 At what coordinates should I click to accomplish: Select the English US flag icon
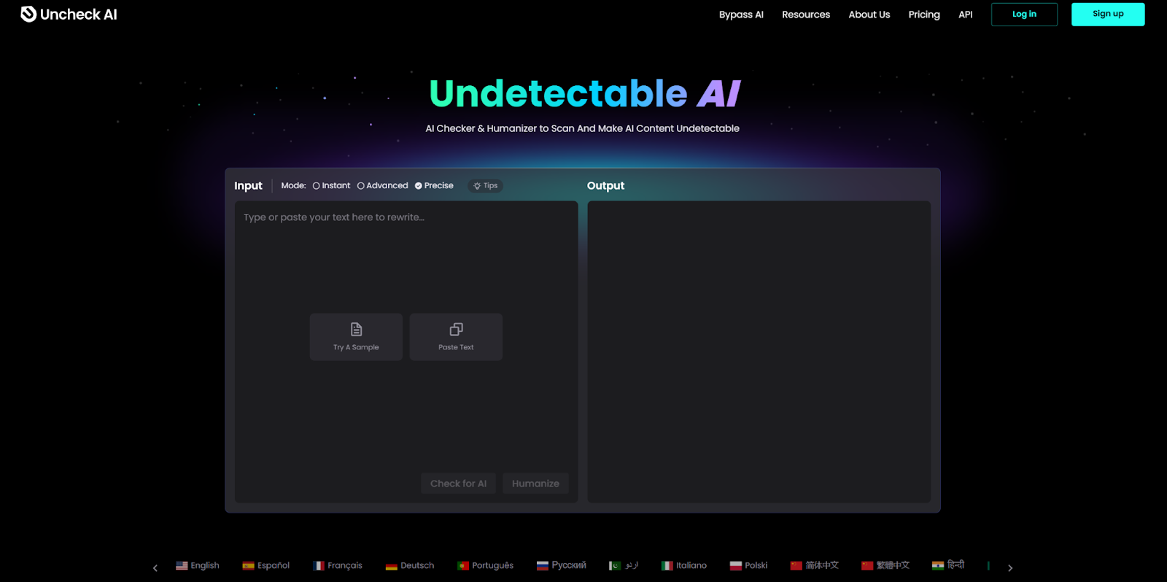click(x=182, y=566)
